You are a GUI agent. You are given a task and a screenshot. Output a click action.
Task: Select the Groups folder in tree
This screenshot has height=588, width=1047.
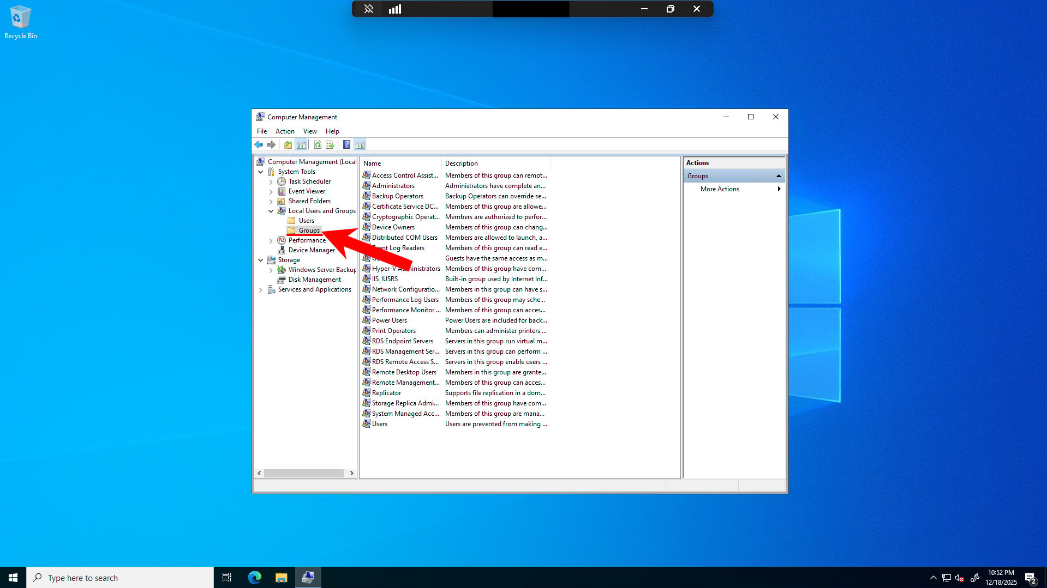pyautogui.click(x=309, y=231)
